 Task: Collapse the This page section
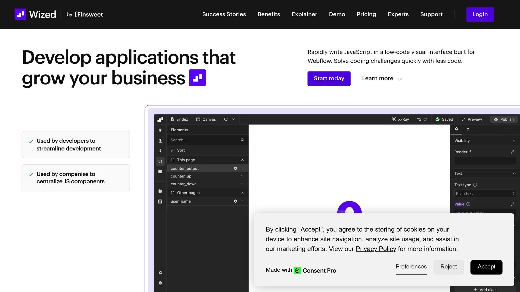242,160
